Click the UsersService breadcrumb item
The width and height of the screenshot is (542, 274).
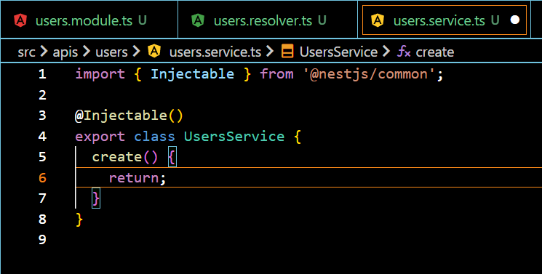coord(338,52)
